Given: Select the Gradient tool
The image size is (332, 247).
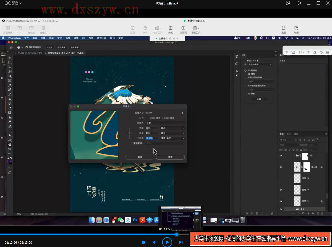Looking at the screenshot, I should tap(10, 113).
